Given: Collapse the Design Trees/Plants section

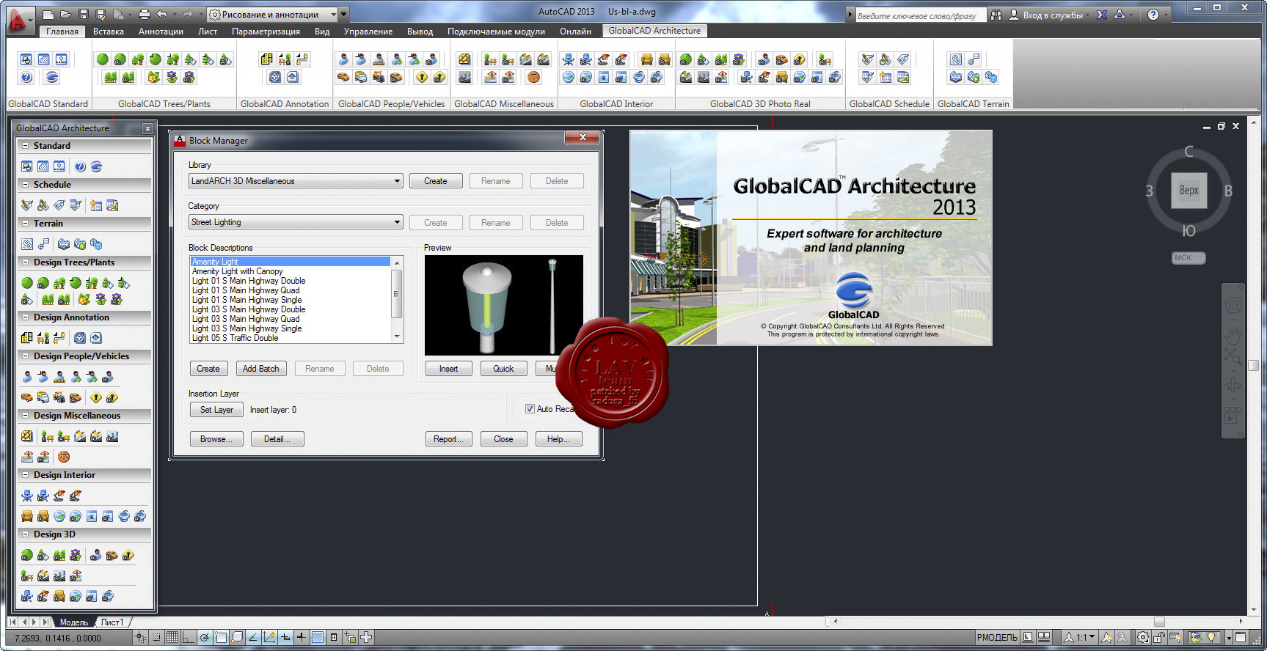Looking at the screenshot, I should click(x=25, y=262).
